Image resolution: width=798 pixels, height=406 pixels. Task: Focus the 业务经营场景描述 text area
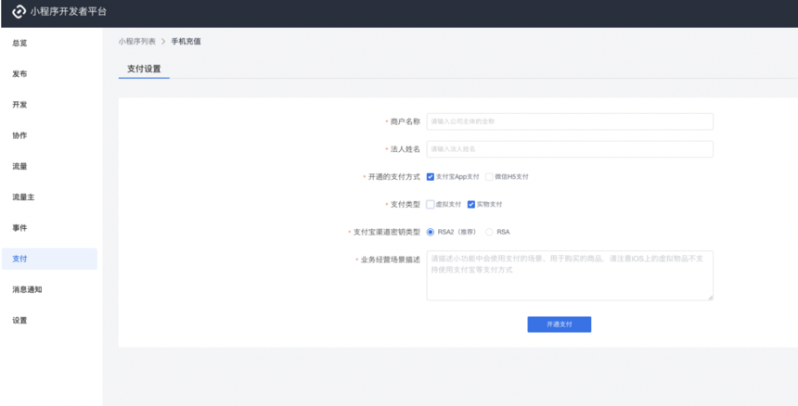(570, 275)
